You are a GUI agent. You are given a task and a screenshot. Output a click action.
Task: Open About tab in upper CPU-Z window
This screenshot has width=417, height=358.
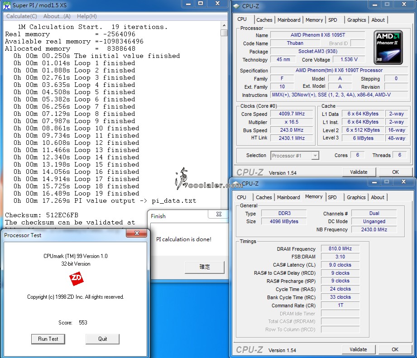pos(378,20)
